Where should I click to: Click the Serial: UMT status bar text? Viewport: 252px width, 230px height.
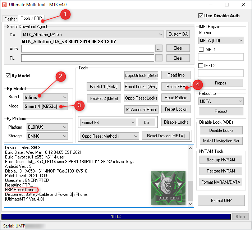click(14, 226)
